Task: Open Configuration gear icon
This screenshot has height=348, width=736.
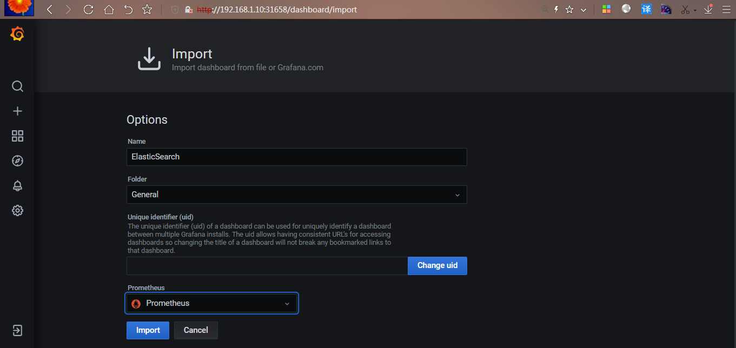Action: [x=17, y=210]
